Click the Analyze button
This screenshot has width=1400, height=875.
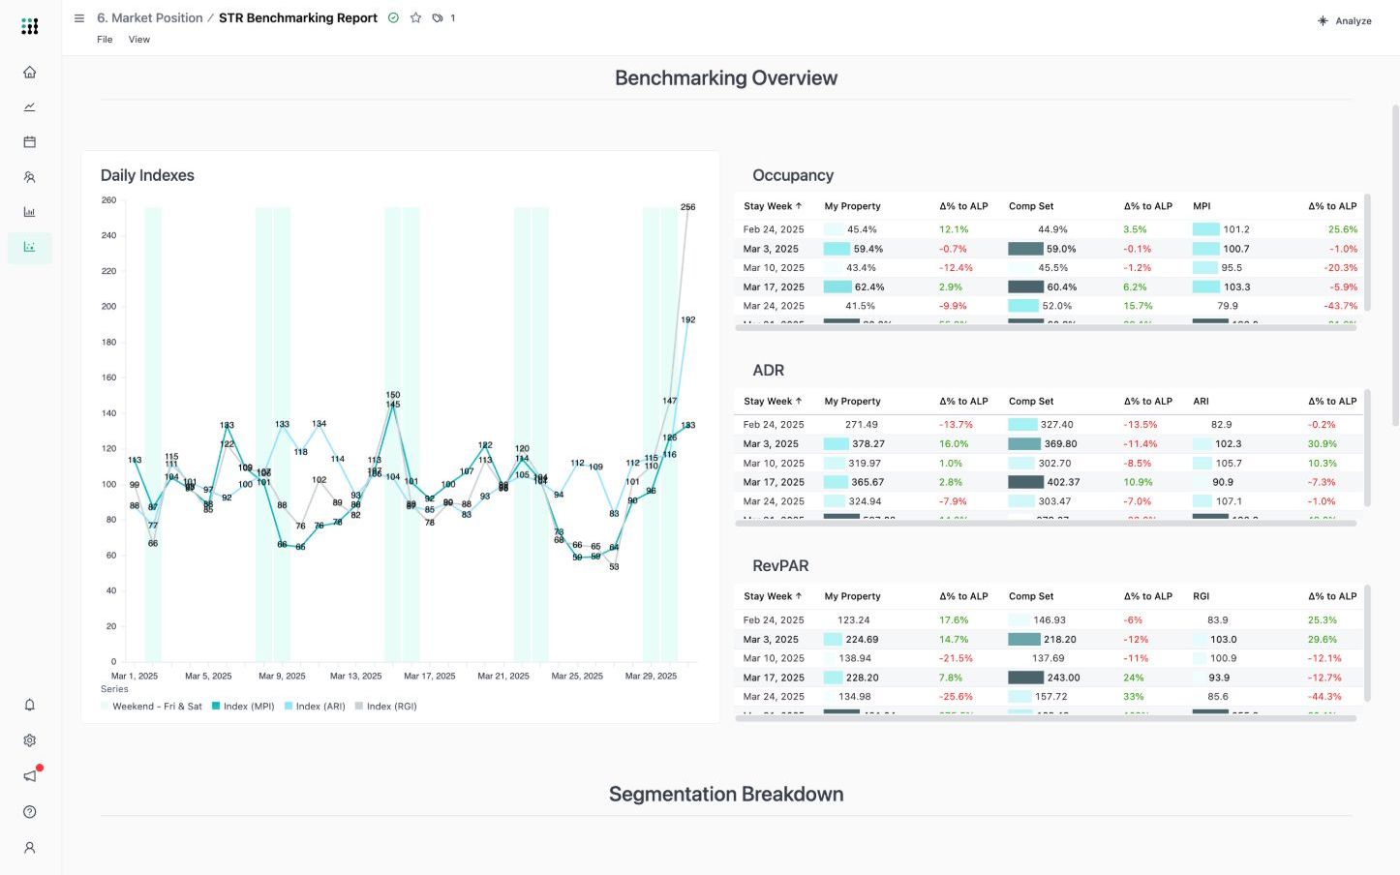(x=1345, y=20)
